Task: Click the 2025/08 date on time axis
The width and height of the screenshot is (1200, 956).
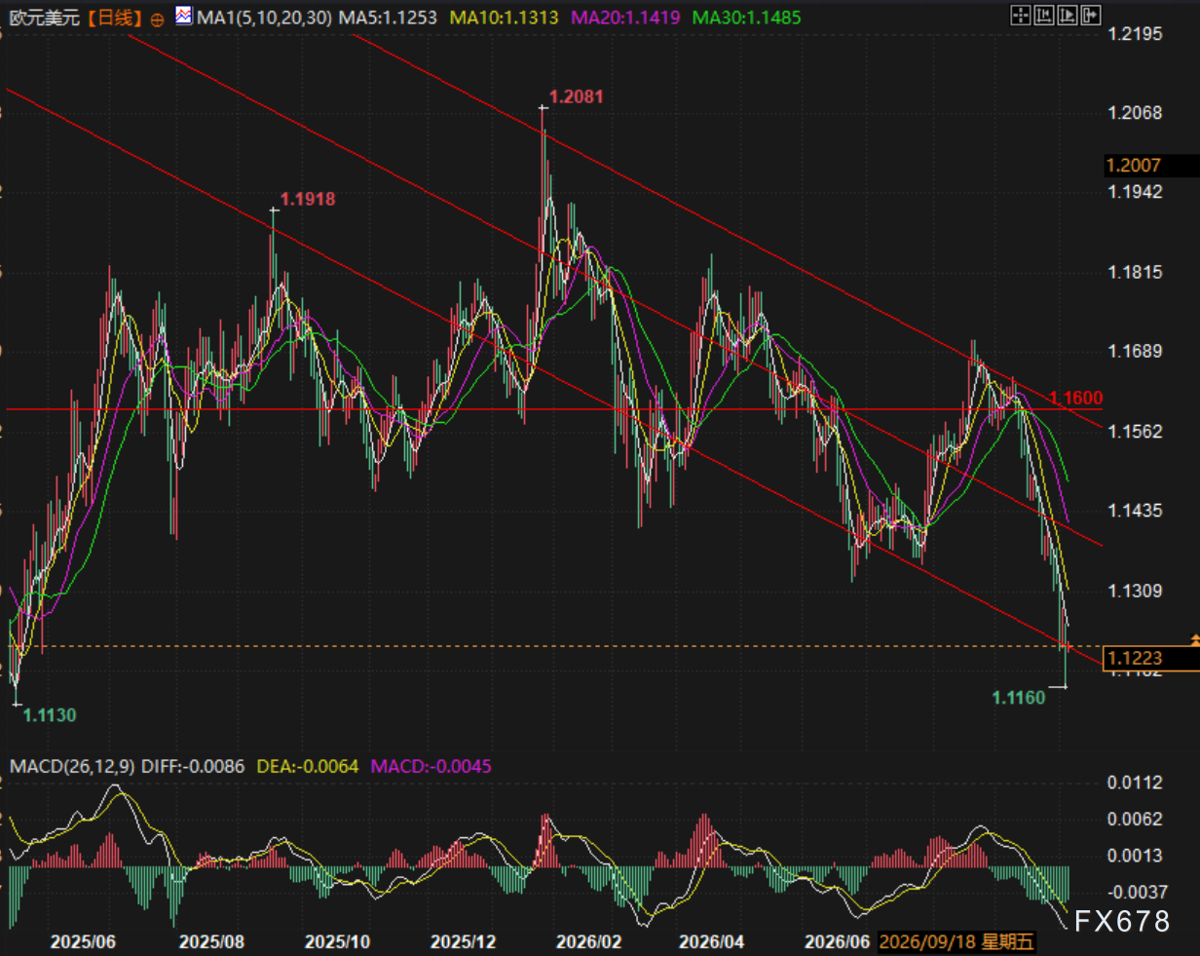Action: coord(211,942)
